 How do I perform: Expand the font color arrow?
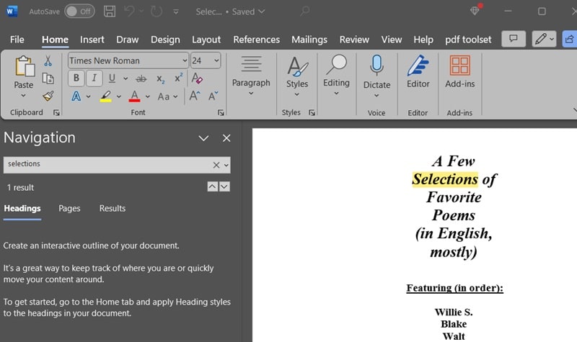[x=148, y=96]
